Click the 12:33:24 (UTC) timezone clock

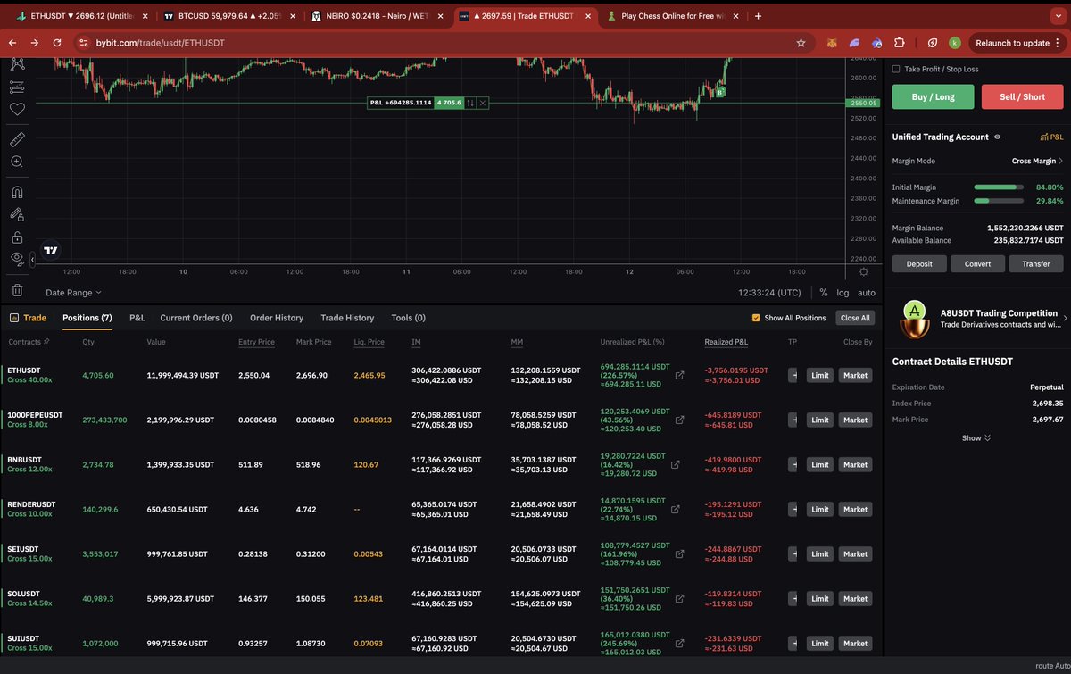769,293
